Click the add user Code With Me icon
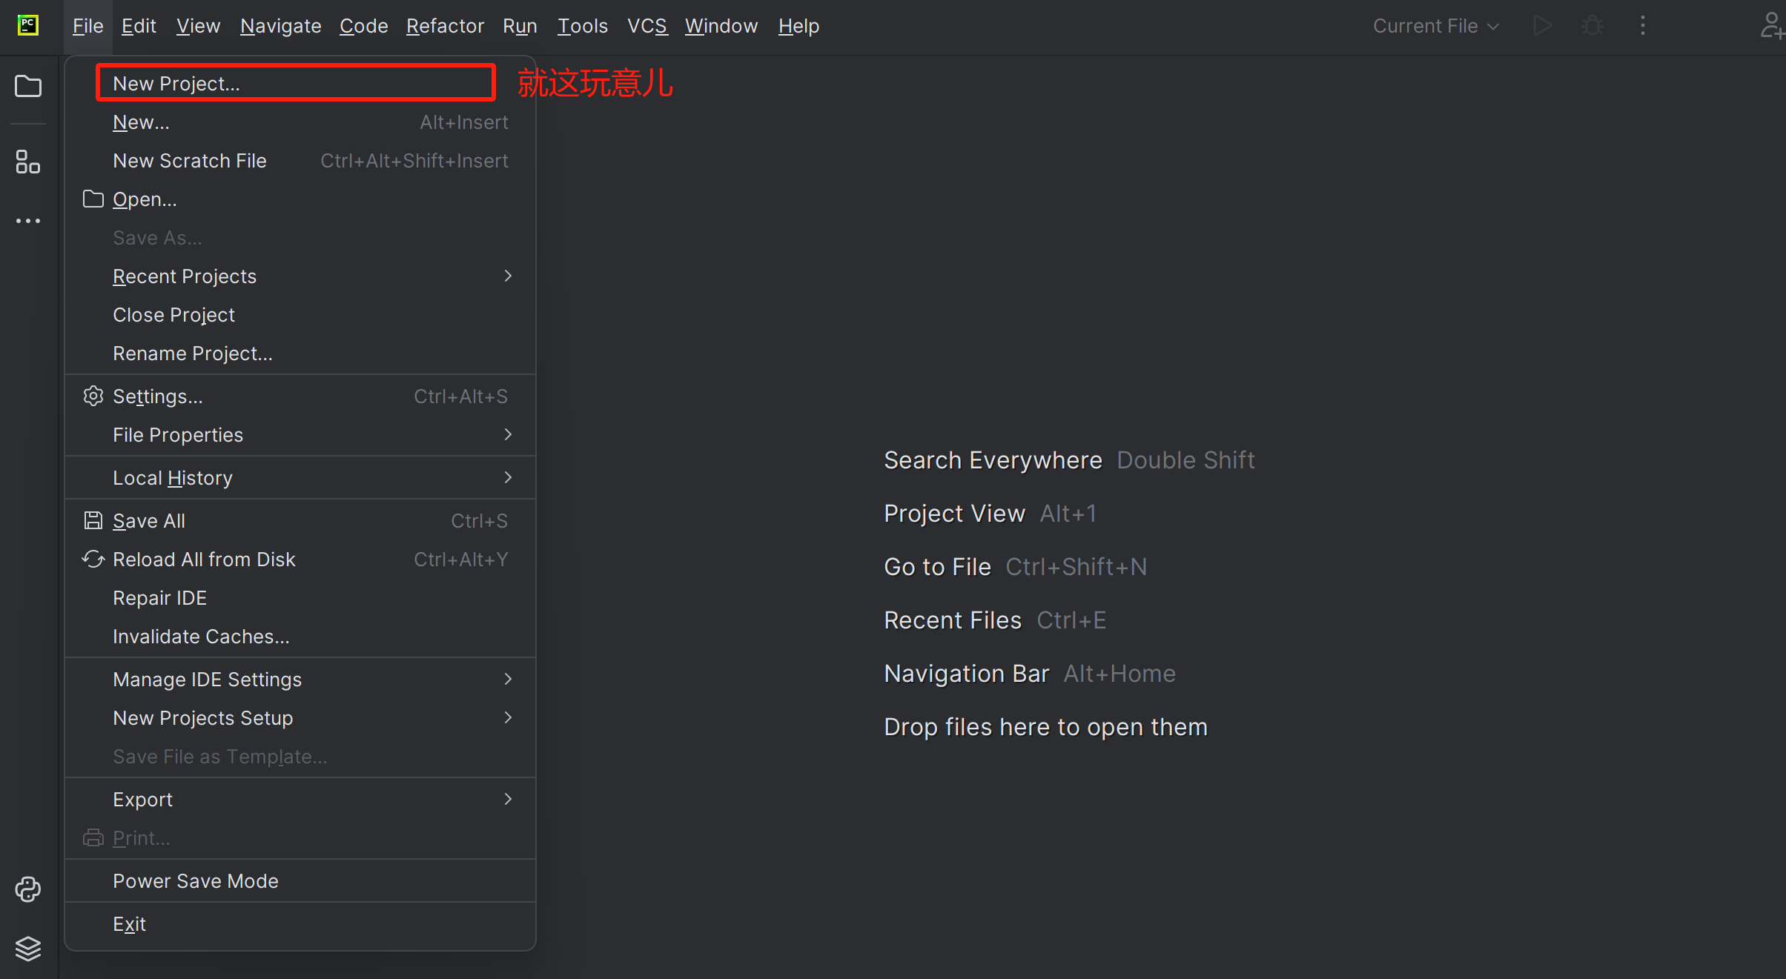The image size is (1786, 979). coord(1772,26)
